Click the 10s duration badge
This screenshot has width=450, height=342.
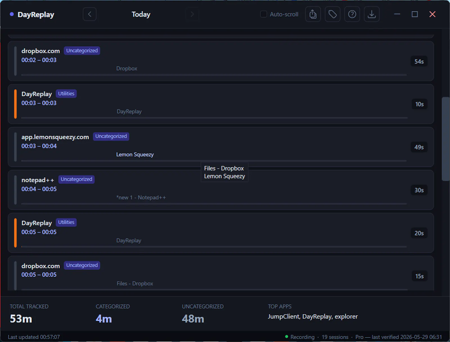coord(419,104)
